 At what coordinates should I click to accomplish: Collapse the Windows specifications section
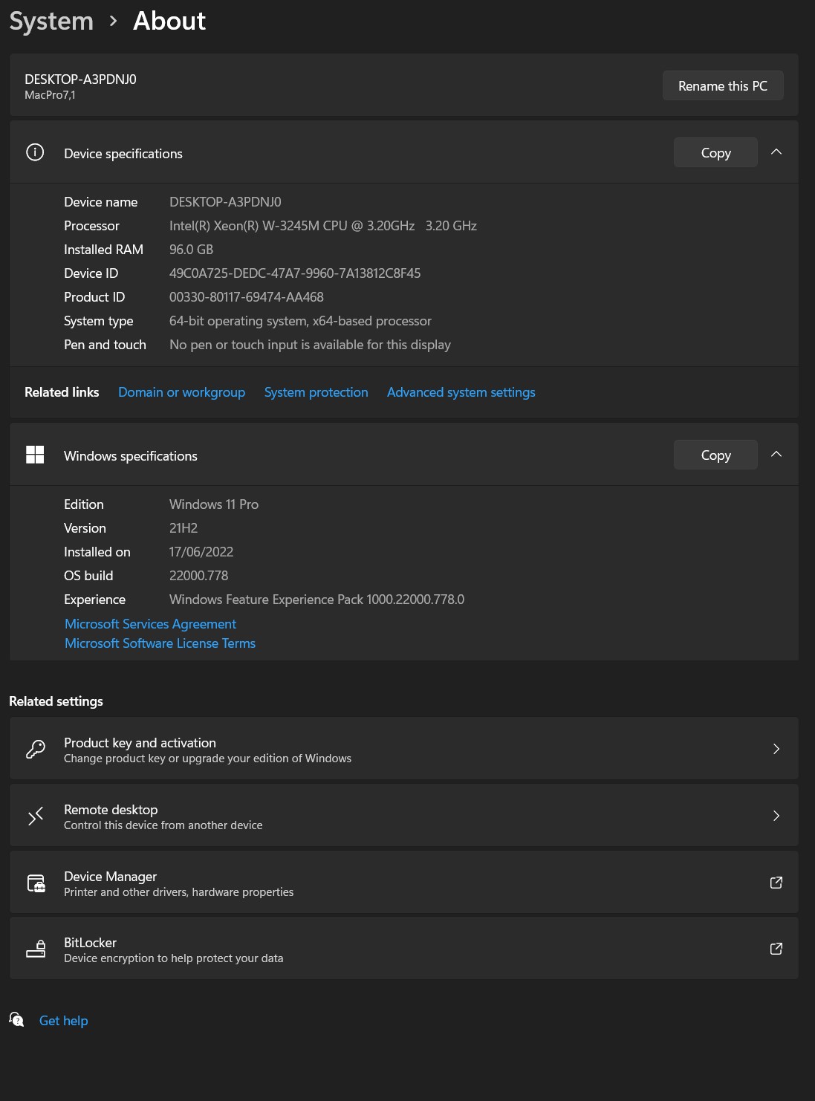(776, 454)
